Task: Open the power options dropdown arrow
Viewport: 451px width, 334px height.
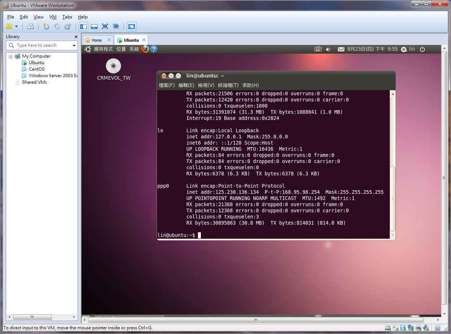Action: point(16,26)
